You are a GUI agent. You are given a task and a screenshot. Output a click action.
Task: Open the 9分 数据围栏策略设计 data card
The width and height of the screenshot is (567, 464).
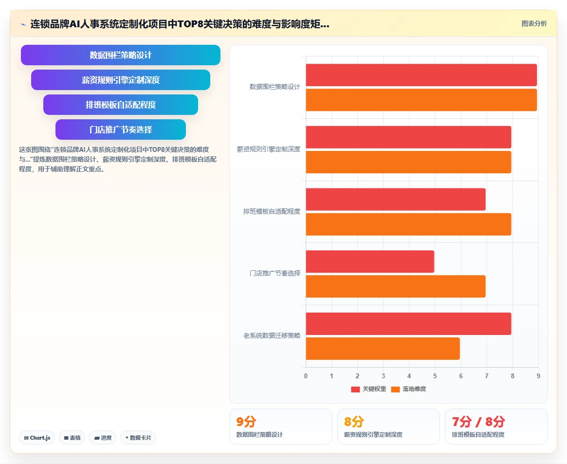(x=281, y=427)
